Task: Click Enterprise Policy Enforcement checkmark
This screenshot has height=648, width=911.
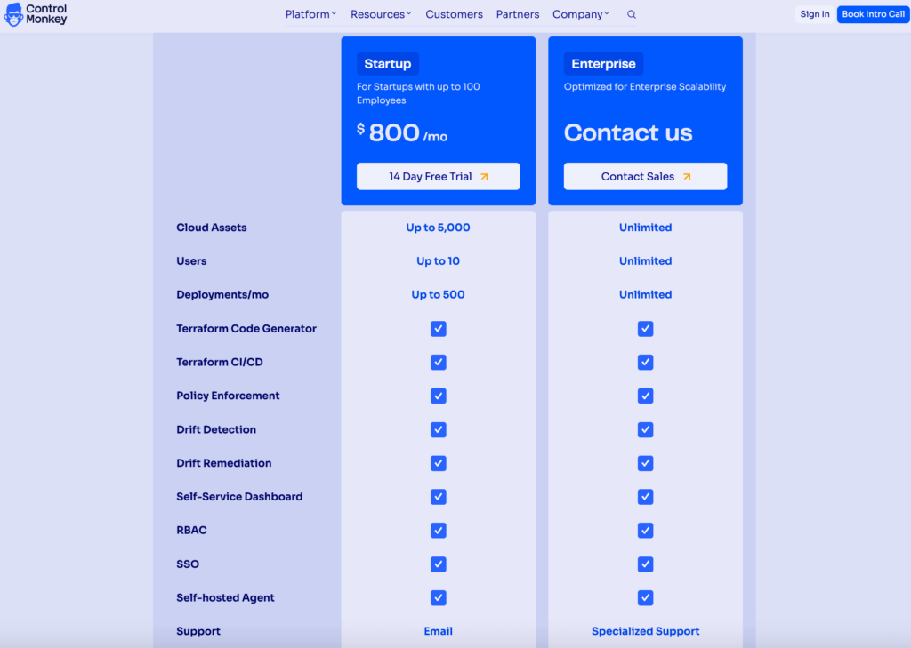Action: [645, 396]
